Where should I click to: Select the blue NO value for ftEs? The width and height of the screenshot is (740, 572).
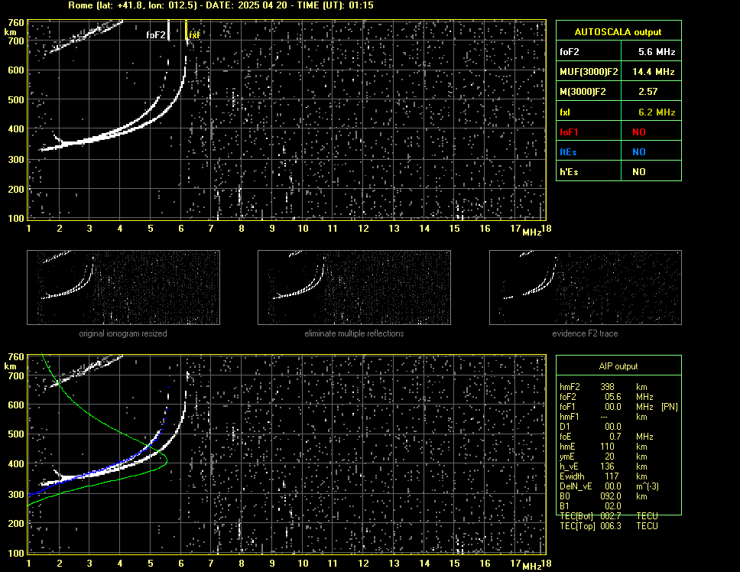pyautogui.click(x=639, y=152)
